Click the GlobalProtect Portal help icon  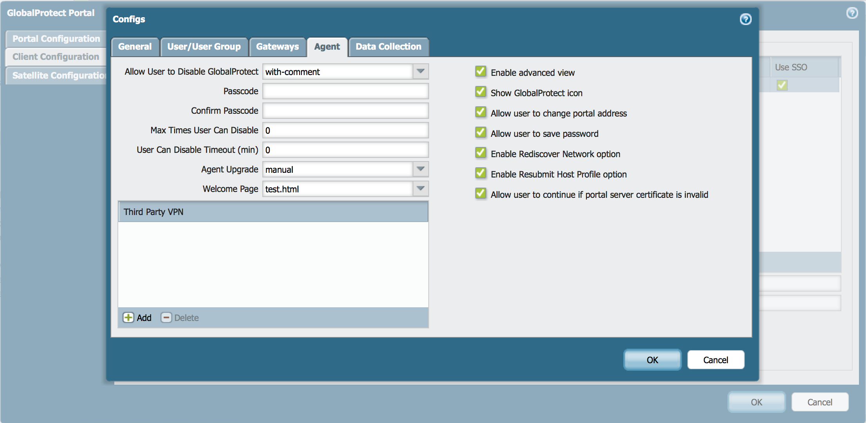(852, 13)
